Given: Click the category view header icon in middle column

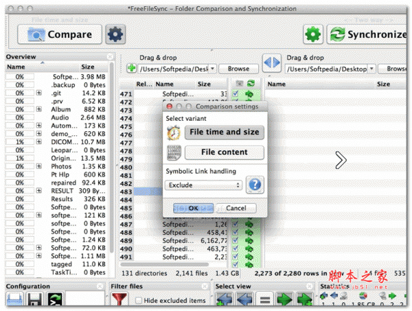Looking at the screenshot, I should coord(240,84).
